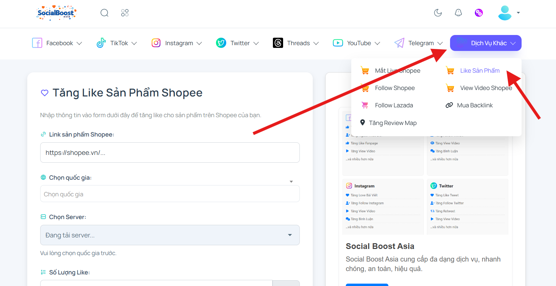Click the SocialBoost Asia logo

click(57, 13)
